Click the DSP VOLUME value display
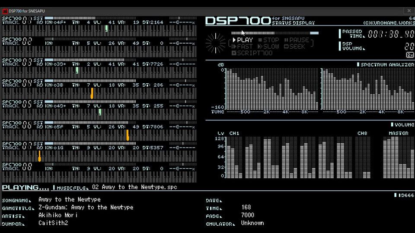Image resolution: width=415 pixels, height=233 pixels. click(409, 47)
